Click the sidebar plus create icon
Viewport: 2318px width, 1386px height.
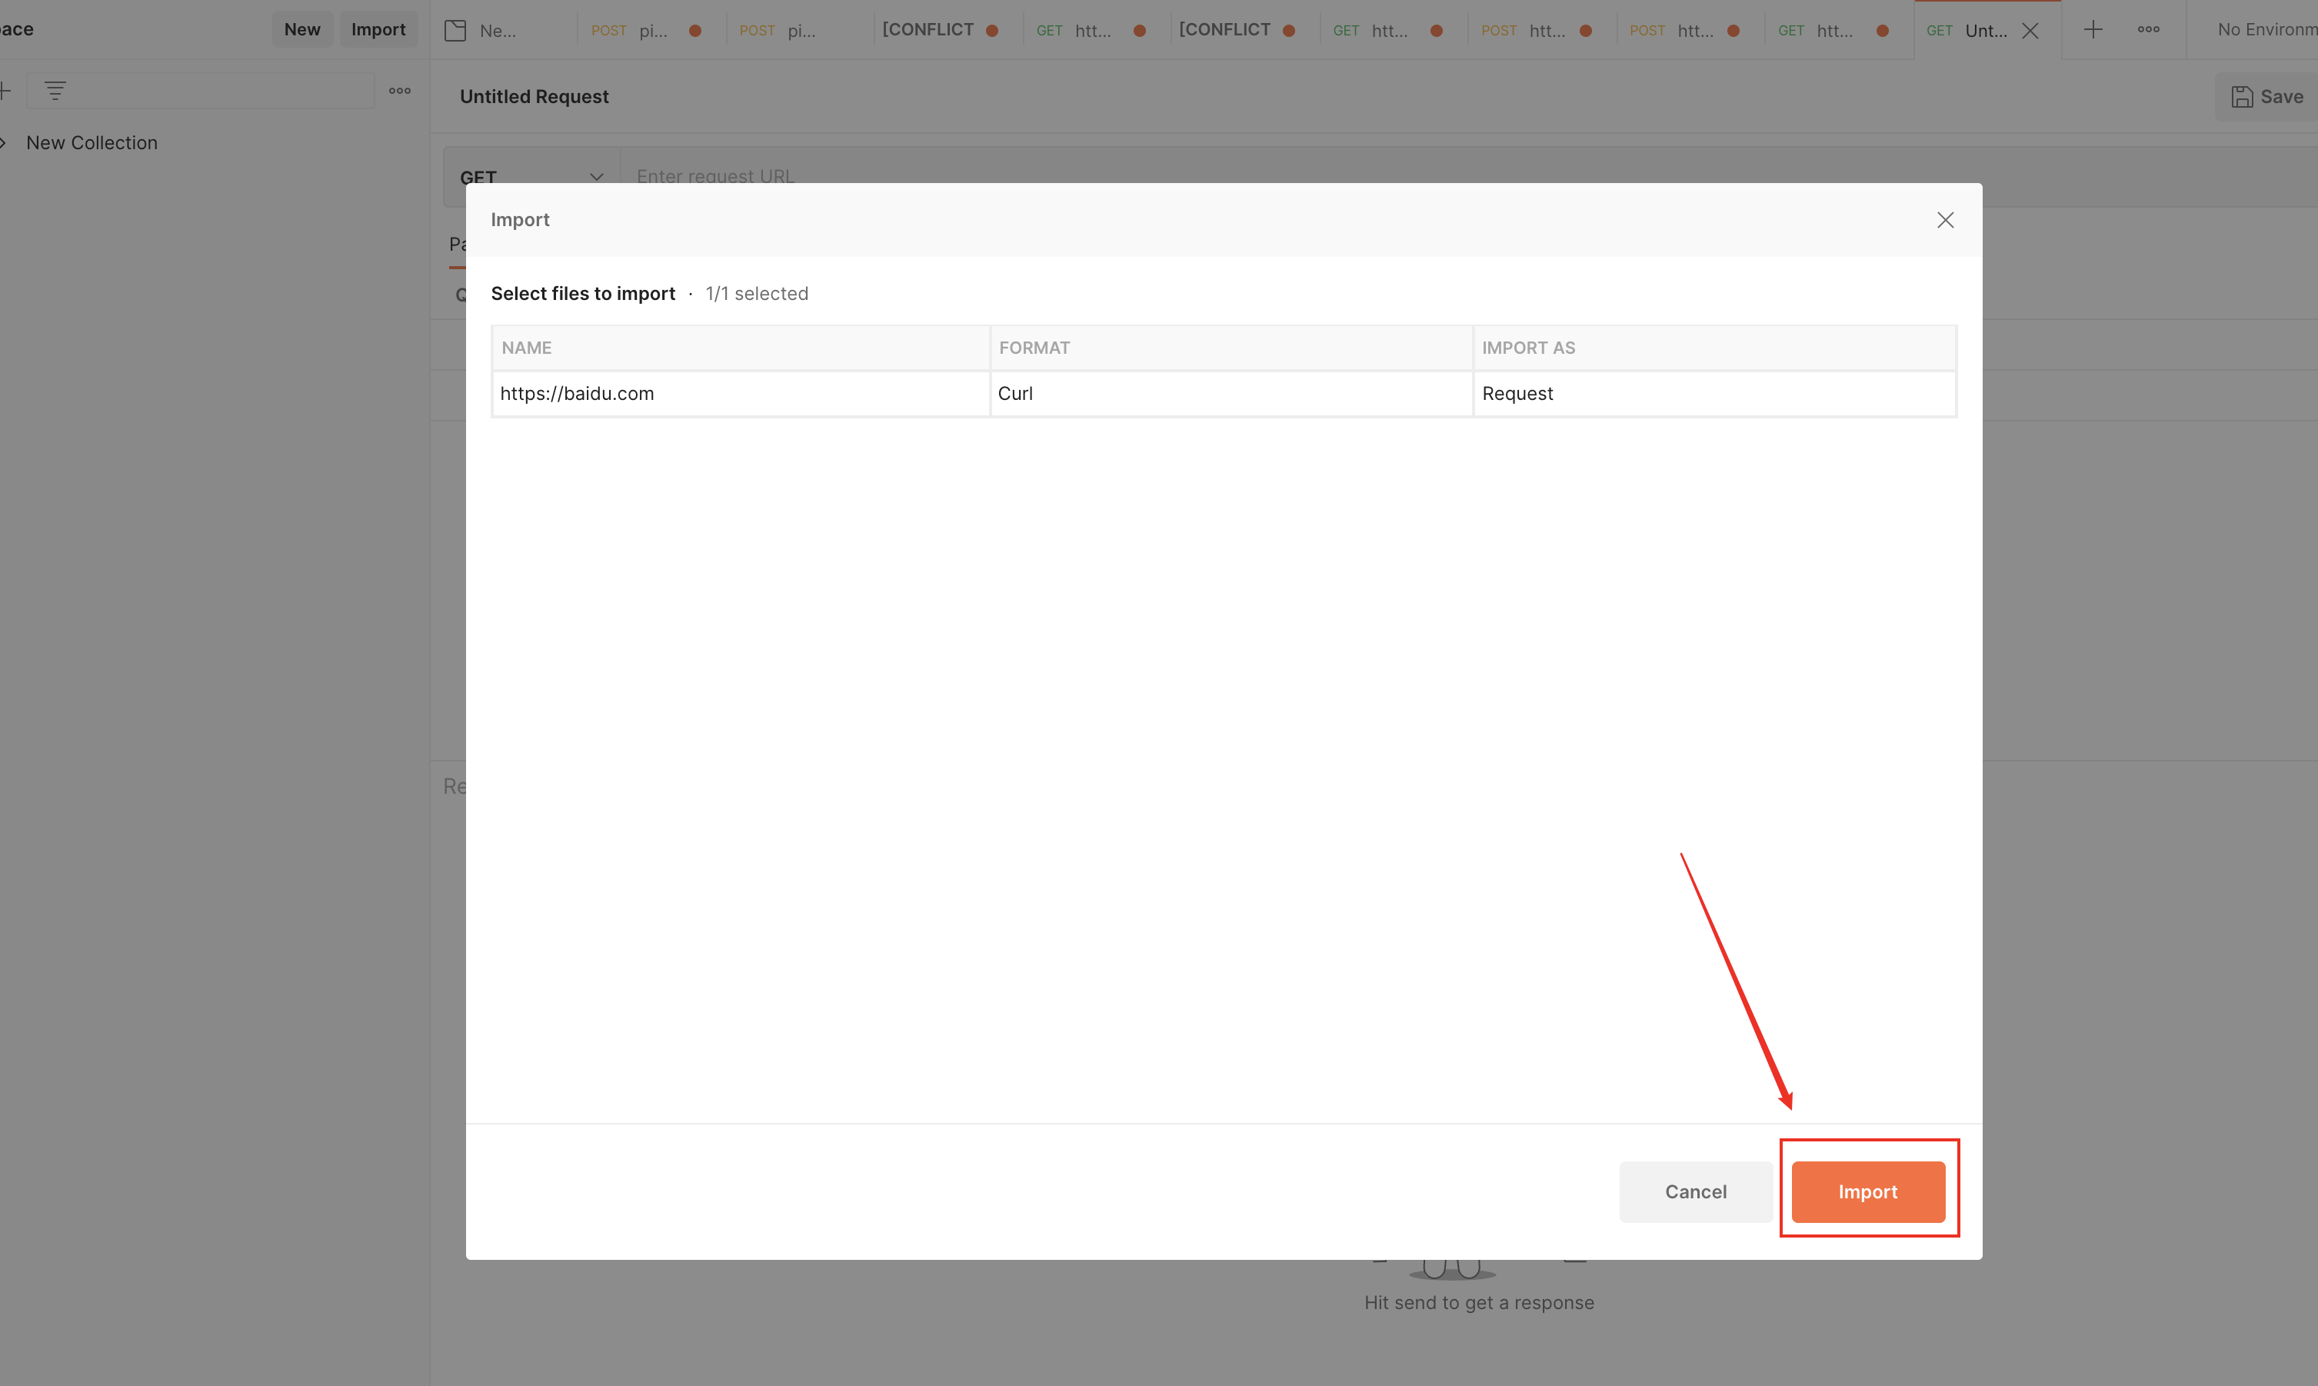(x=5, y=91)
